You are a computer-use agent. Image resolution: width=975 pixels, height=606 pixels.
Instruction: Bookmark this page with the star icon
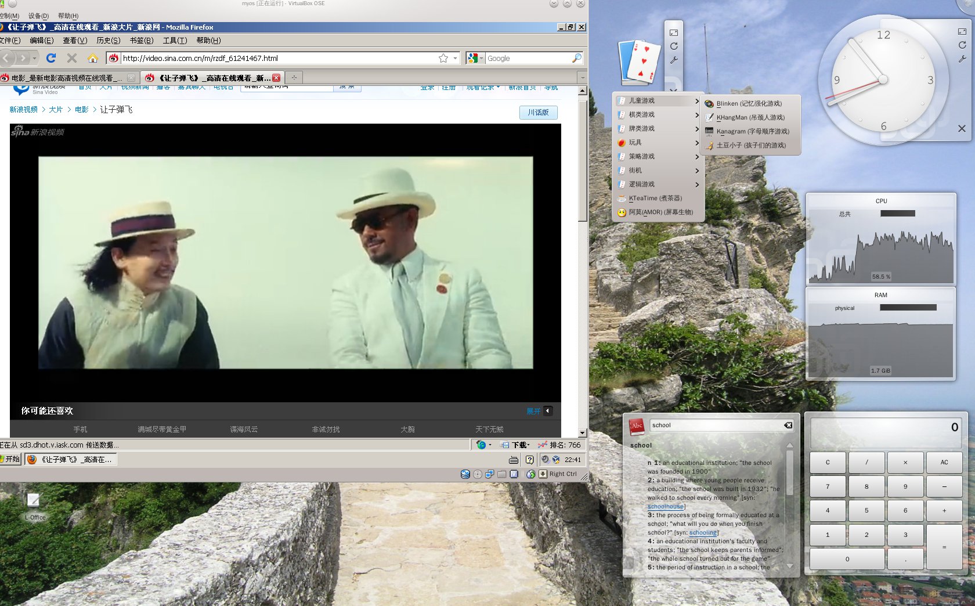click(x=443, y=58)
